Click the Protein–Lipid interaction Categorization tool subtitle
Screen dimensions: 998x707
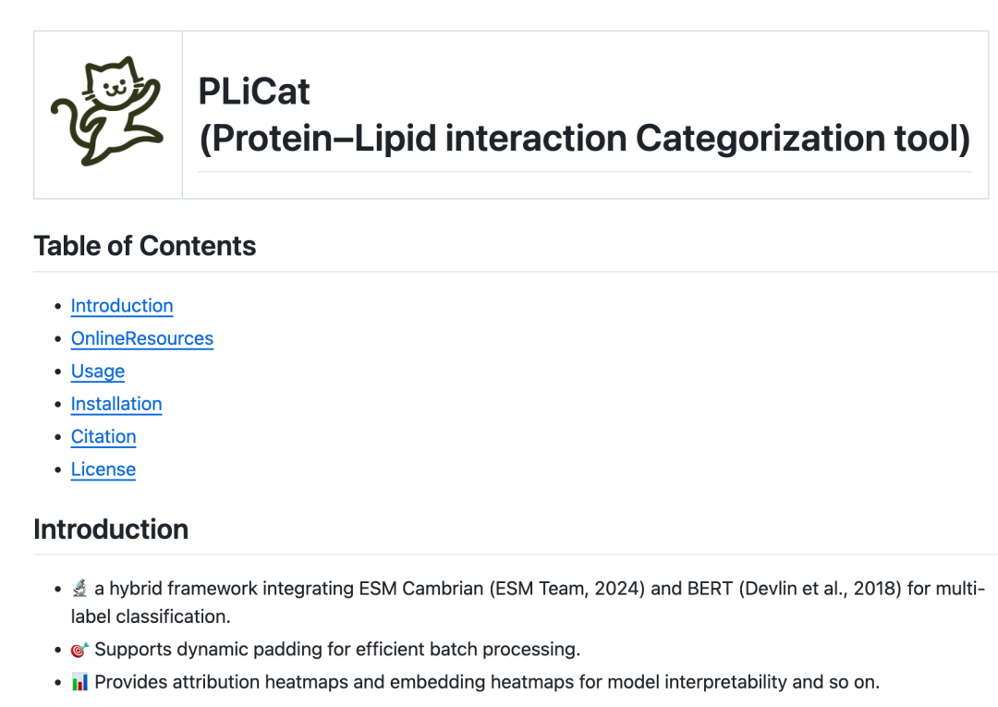coord(584,139)
